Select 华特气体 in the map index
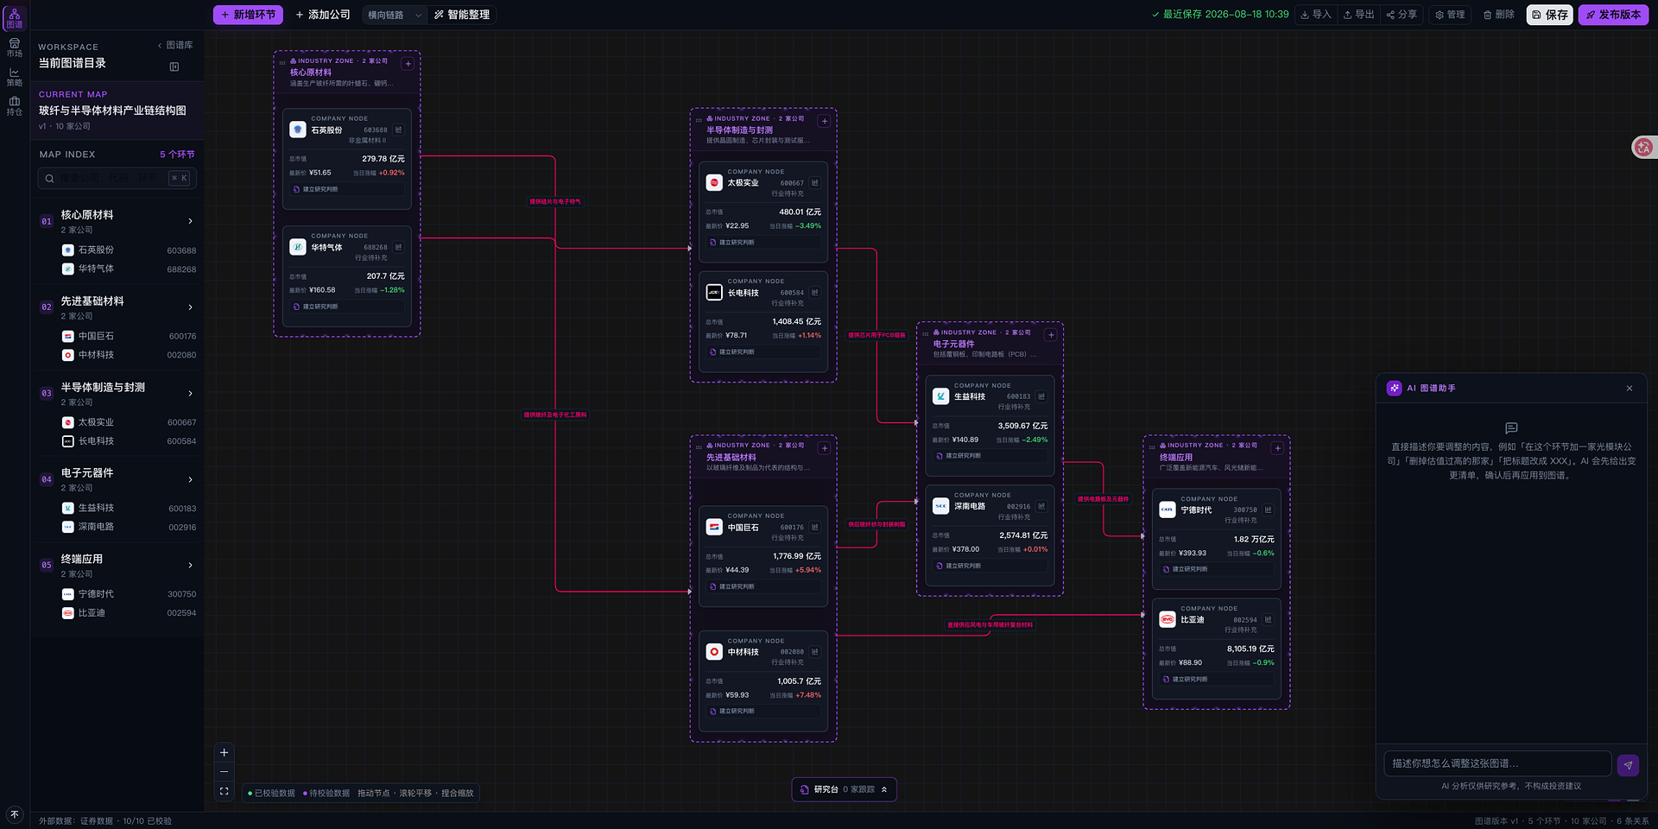Viewport: 1658px width, 829px height. (129, 269)
